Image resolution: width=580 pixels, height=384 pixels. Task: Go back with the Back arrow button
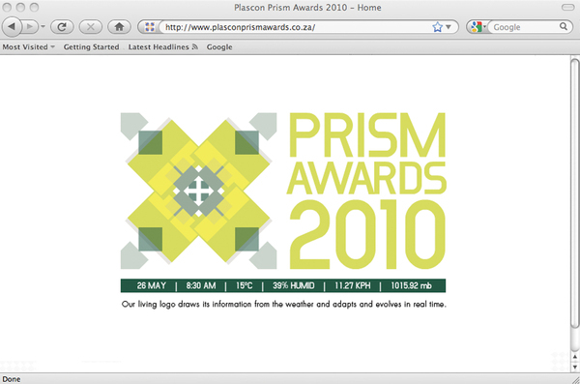pyautogui.click(x=12, y=27)
